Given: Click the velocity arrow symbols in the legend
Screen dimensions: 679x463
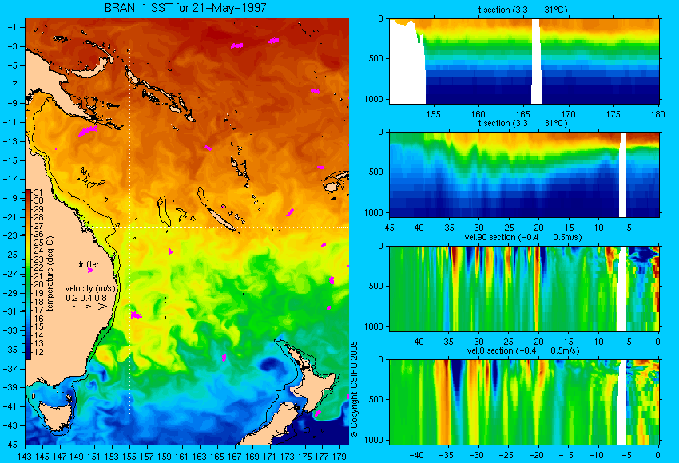Looking at the screenshot, I should tap(90, 307).
